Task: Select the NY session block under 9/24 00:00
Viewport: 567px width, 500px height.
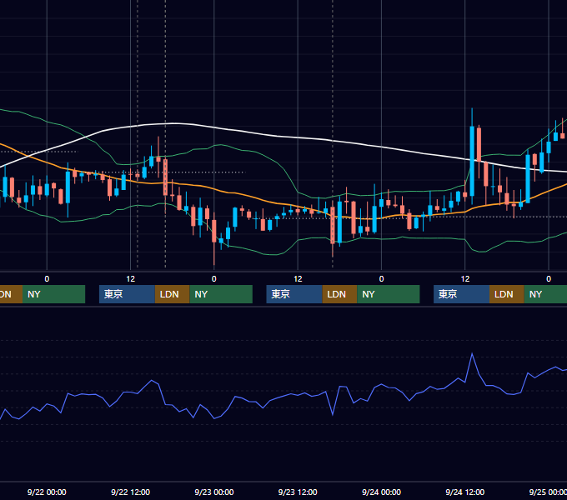Action: coord(389,294)
